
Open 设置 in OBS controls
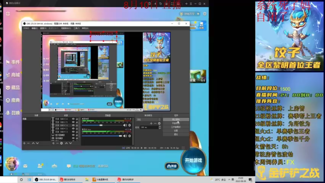pyautogui.click(x=176, y=131)
